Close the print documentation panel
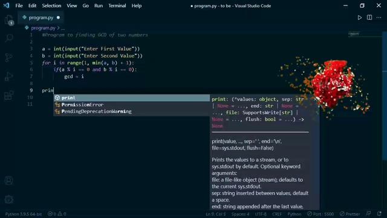 (315, 99)
